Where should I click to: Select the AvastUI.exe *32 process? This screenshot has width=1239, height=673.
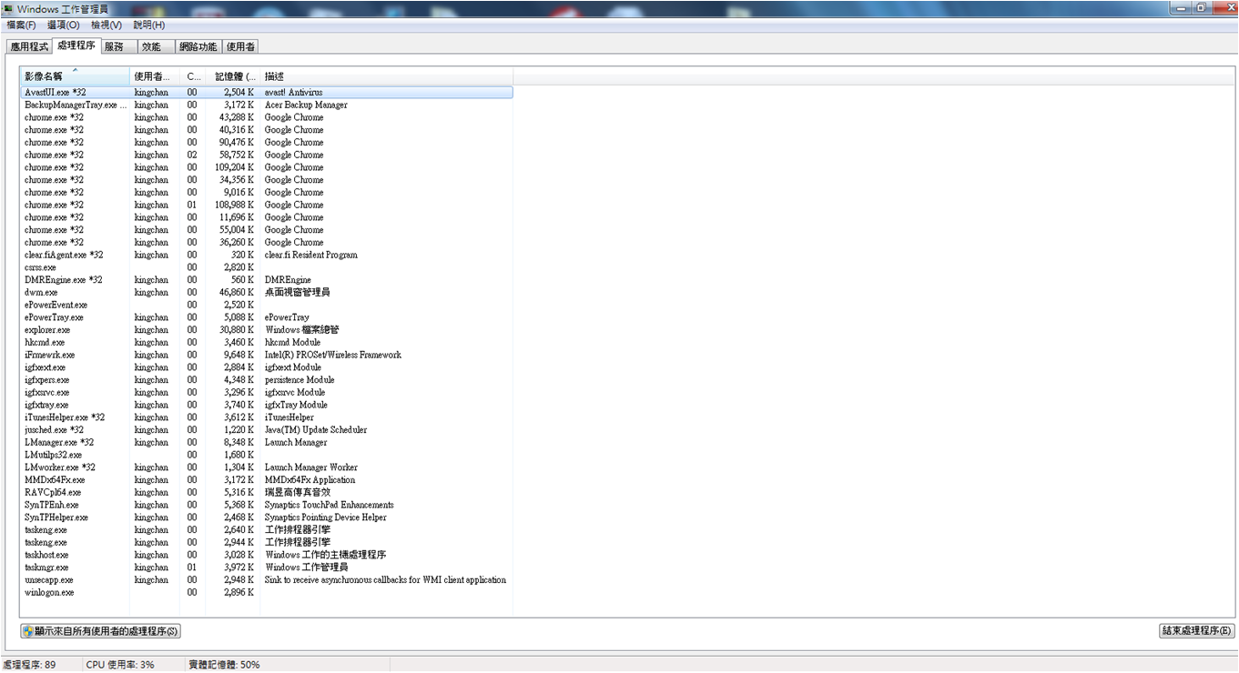[267, 92]
